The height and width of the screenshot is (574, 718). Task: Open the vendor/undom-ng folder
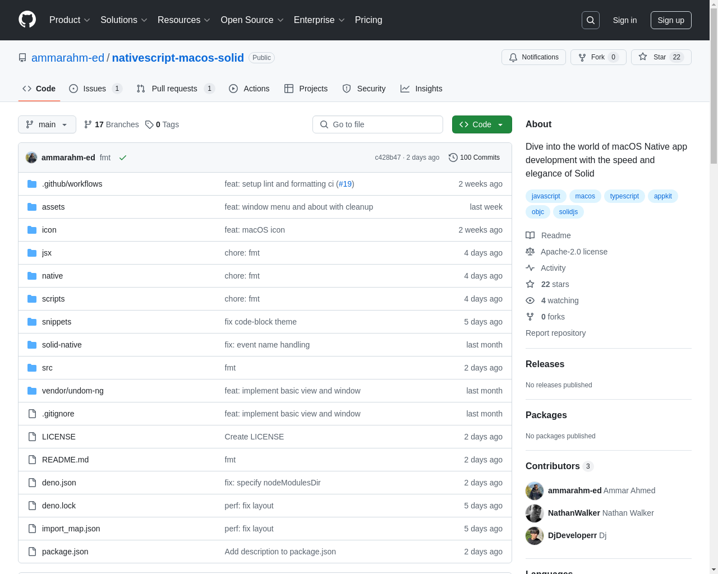coord(73,391)
